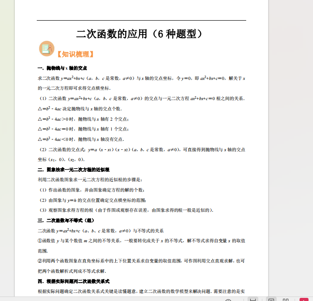Click heading 一. 抛物线与x轴的交点

[x=62, y=68]
